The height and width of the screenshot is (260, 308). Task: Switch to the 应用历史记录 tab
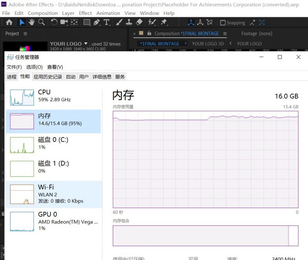click(48, 77)
